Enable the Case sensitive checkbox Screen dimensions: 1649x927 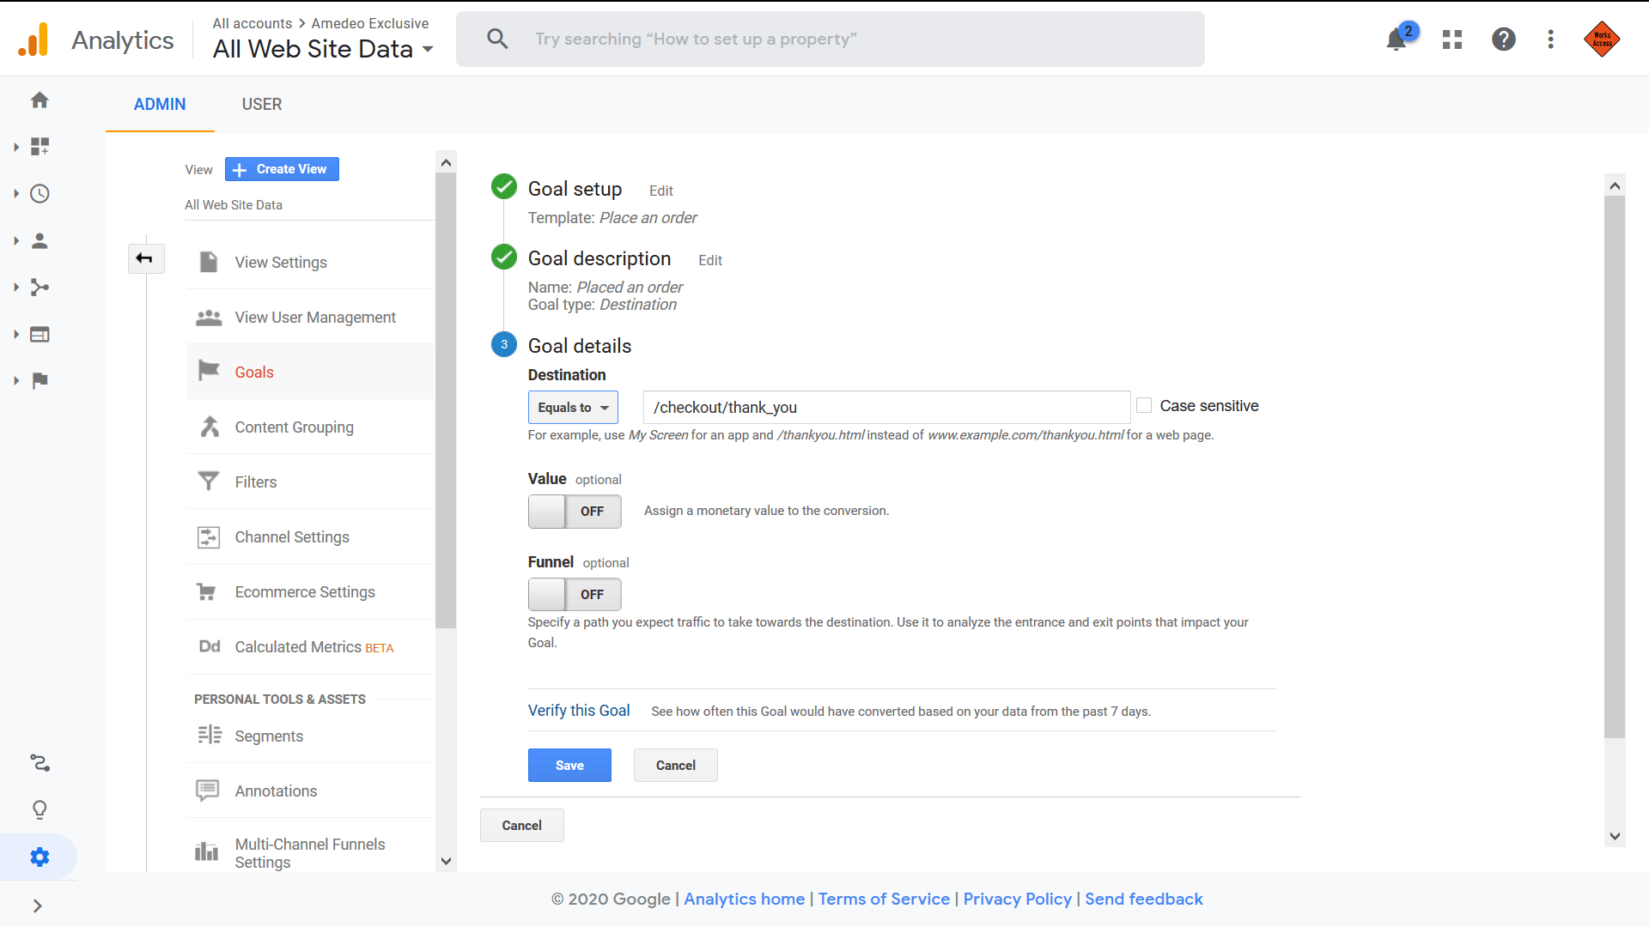[x=1144, y=404]
